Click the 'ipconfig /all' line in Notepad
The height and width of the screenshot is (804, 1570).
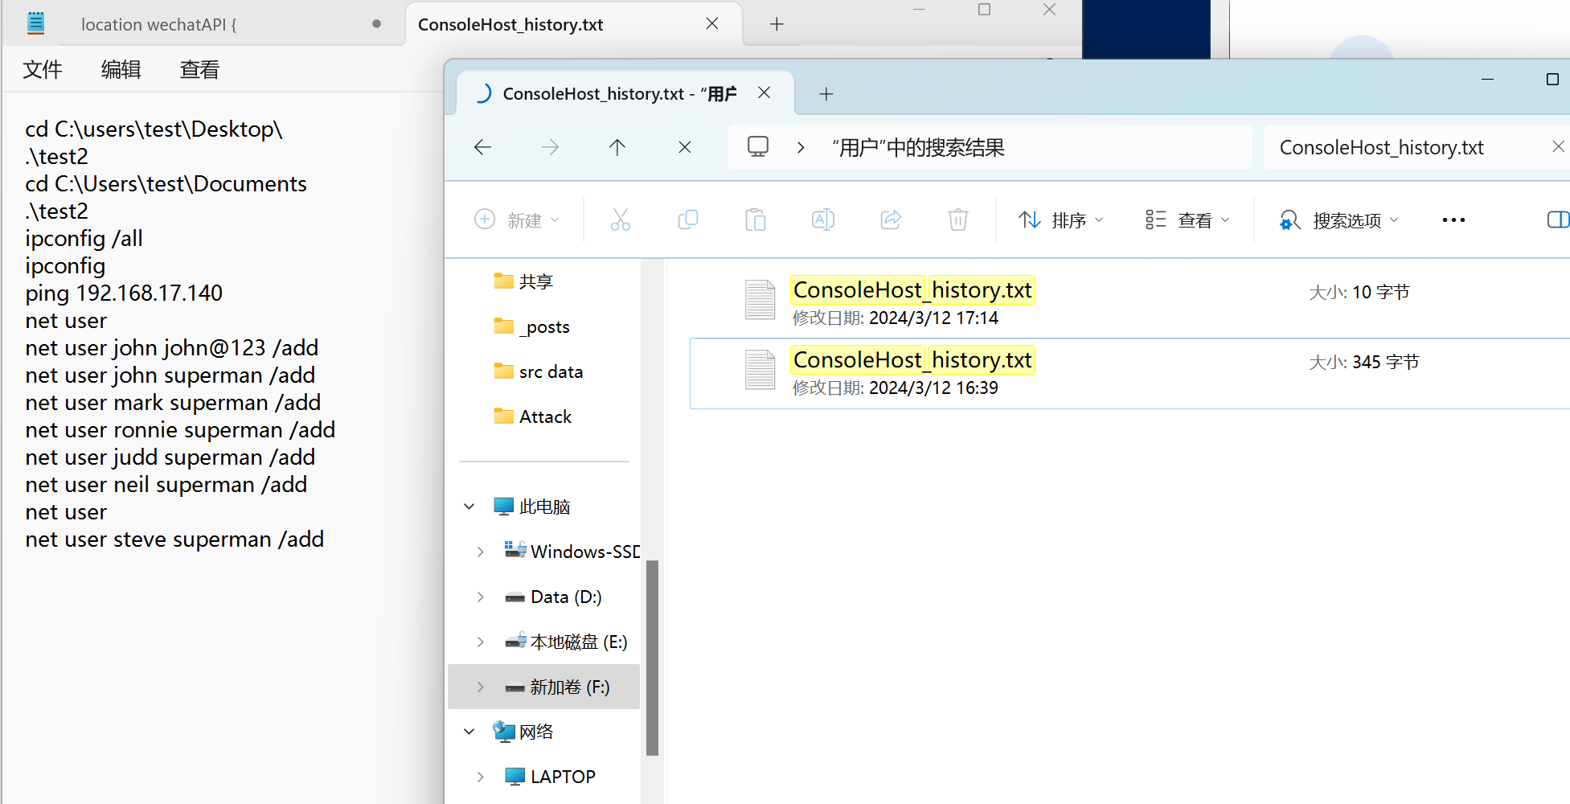[84, 238]
